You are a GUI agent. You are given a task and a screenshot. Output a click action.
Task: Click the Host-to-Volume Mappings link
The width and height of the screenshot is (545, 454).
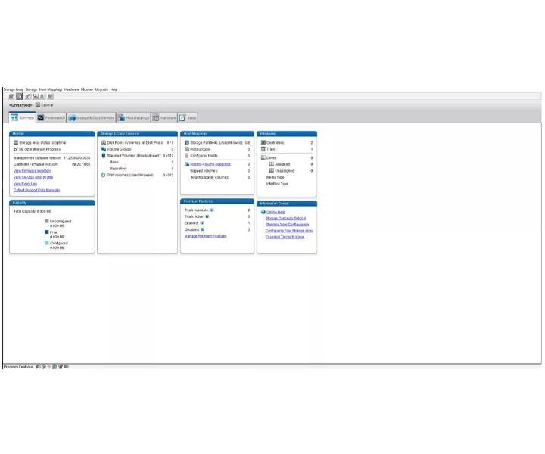(210, 163)
